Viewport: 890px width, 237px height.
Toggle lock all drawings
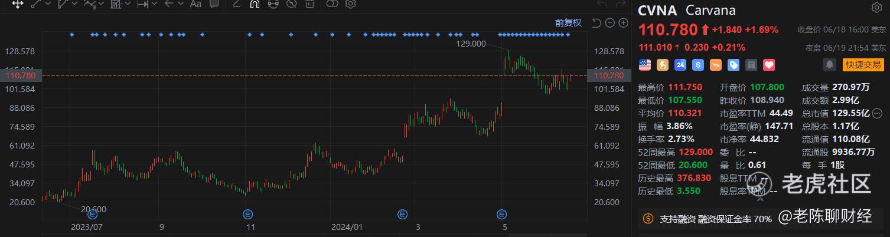click(x=273, y=4)
